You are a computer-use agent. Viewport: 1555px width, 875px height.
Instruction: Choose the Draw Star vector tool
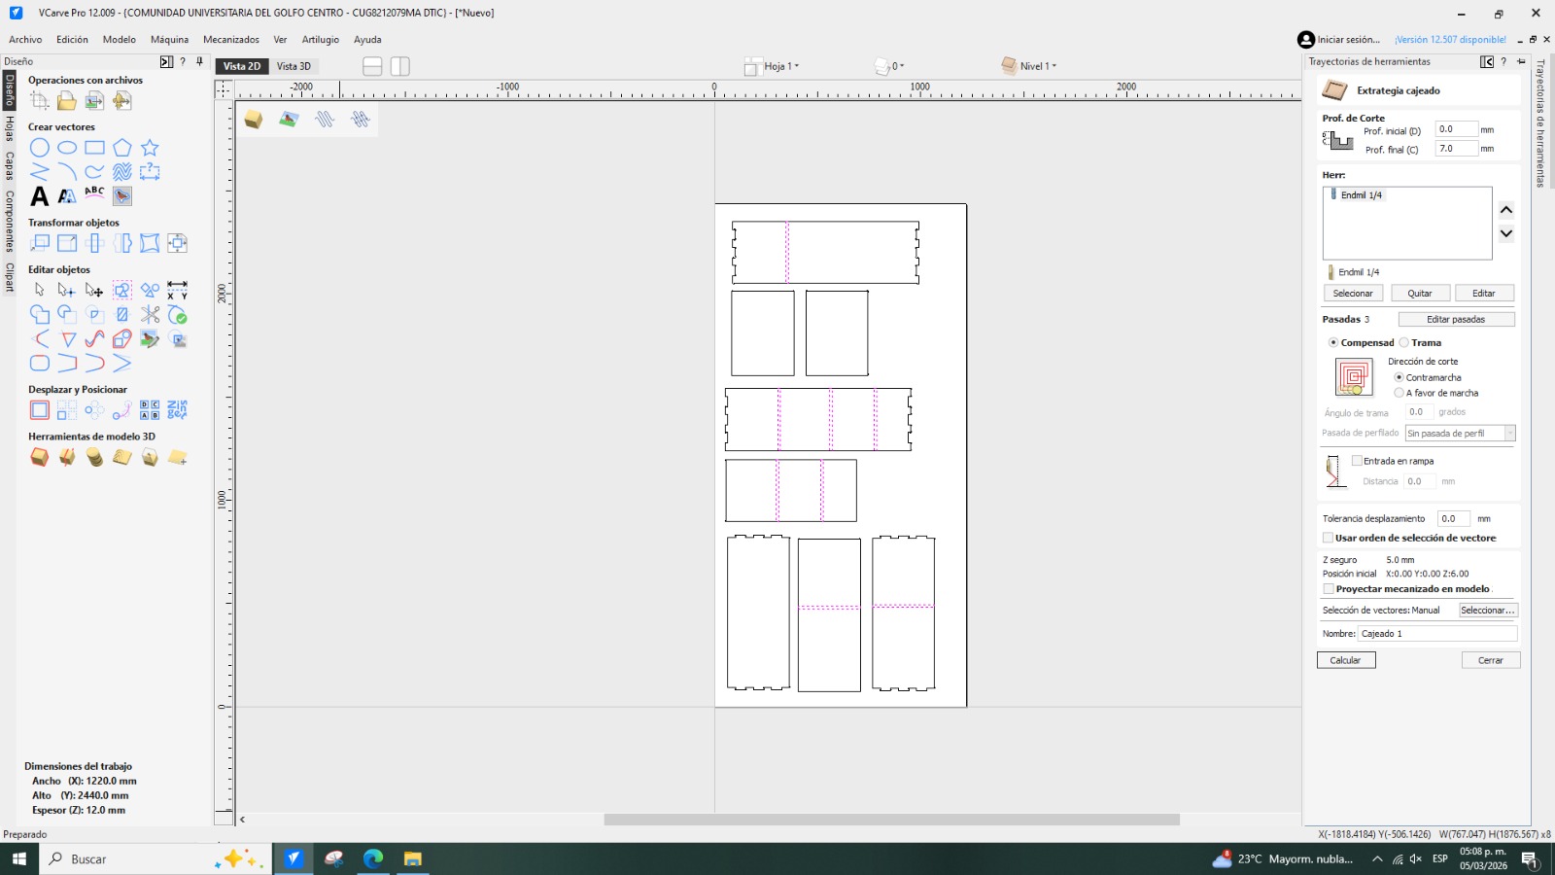click(150, 148)
